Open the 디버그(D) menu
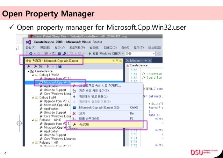The height and width of the screenshot is (158, 223). click(110, 48)
